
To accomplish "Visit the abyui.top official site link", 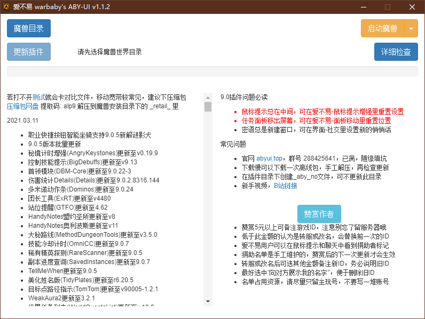I will (x=268, y=158).
